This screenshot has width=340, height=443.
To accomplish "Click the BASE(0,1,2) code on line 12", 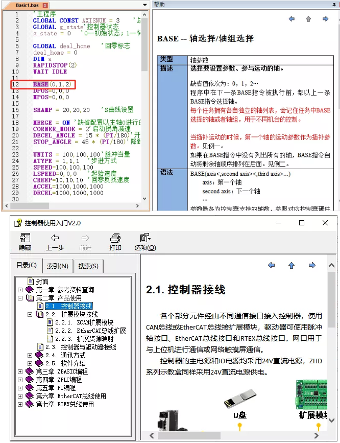I will [x=52, y=84].
